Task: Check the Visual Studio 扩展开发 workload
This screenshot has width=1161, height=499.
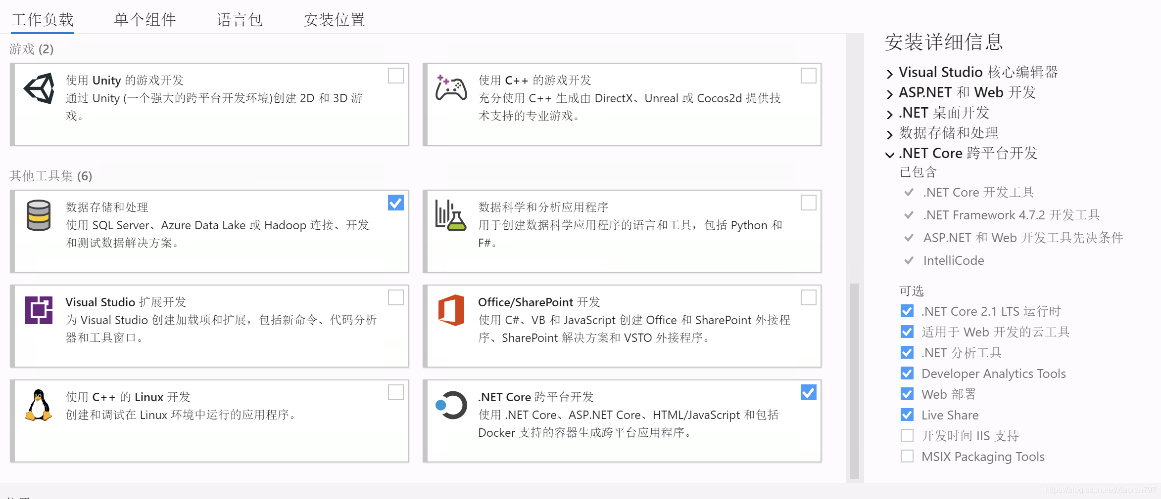Action: point(396,297)
